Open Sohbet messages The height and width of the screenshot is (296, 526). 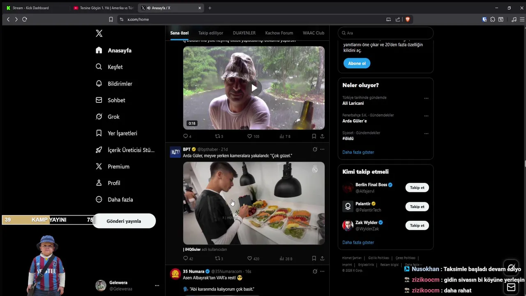tap(111, 100)
